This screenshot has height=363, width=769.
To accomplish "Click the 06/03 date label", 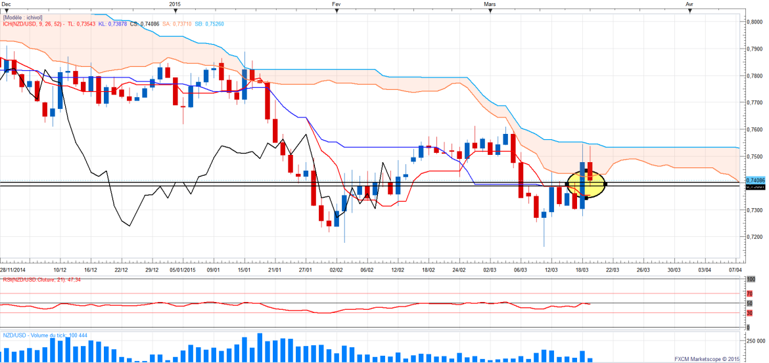I will coord(521,270).
